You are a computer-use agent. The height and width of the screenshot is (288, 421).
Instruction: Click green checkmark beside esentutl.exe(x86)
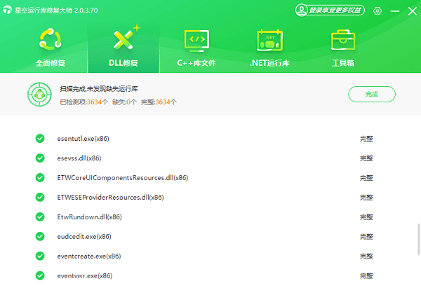tap(40, 139)
